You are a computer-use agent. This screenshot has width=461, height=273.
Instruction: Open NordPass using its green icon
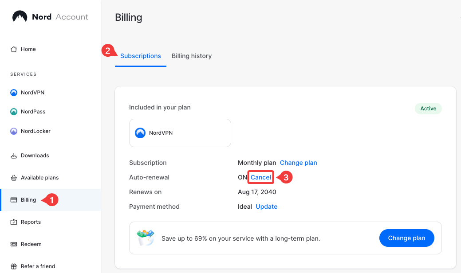(x=14, y=112)
